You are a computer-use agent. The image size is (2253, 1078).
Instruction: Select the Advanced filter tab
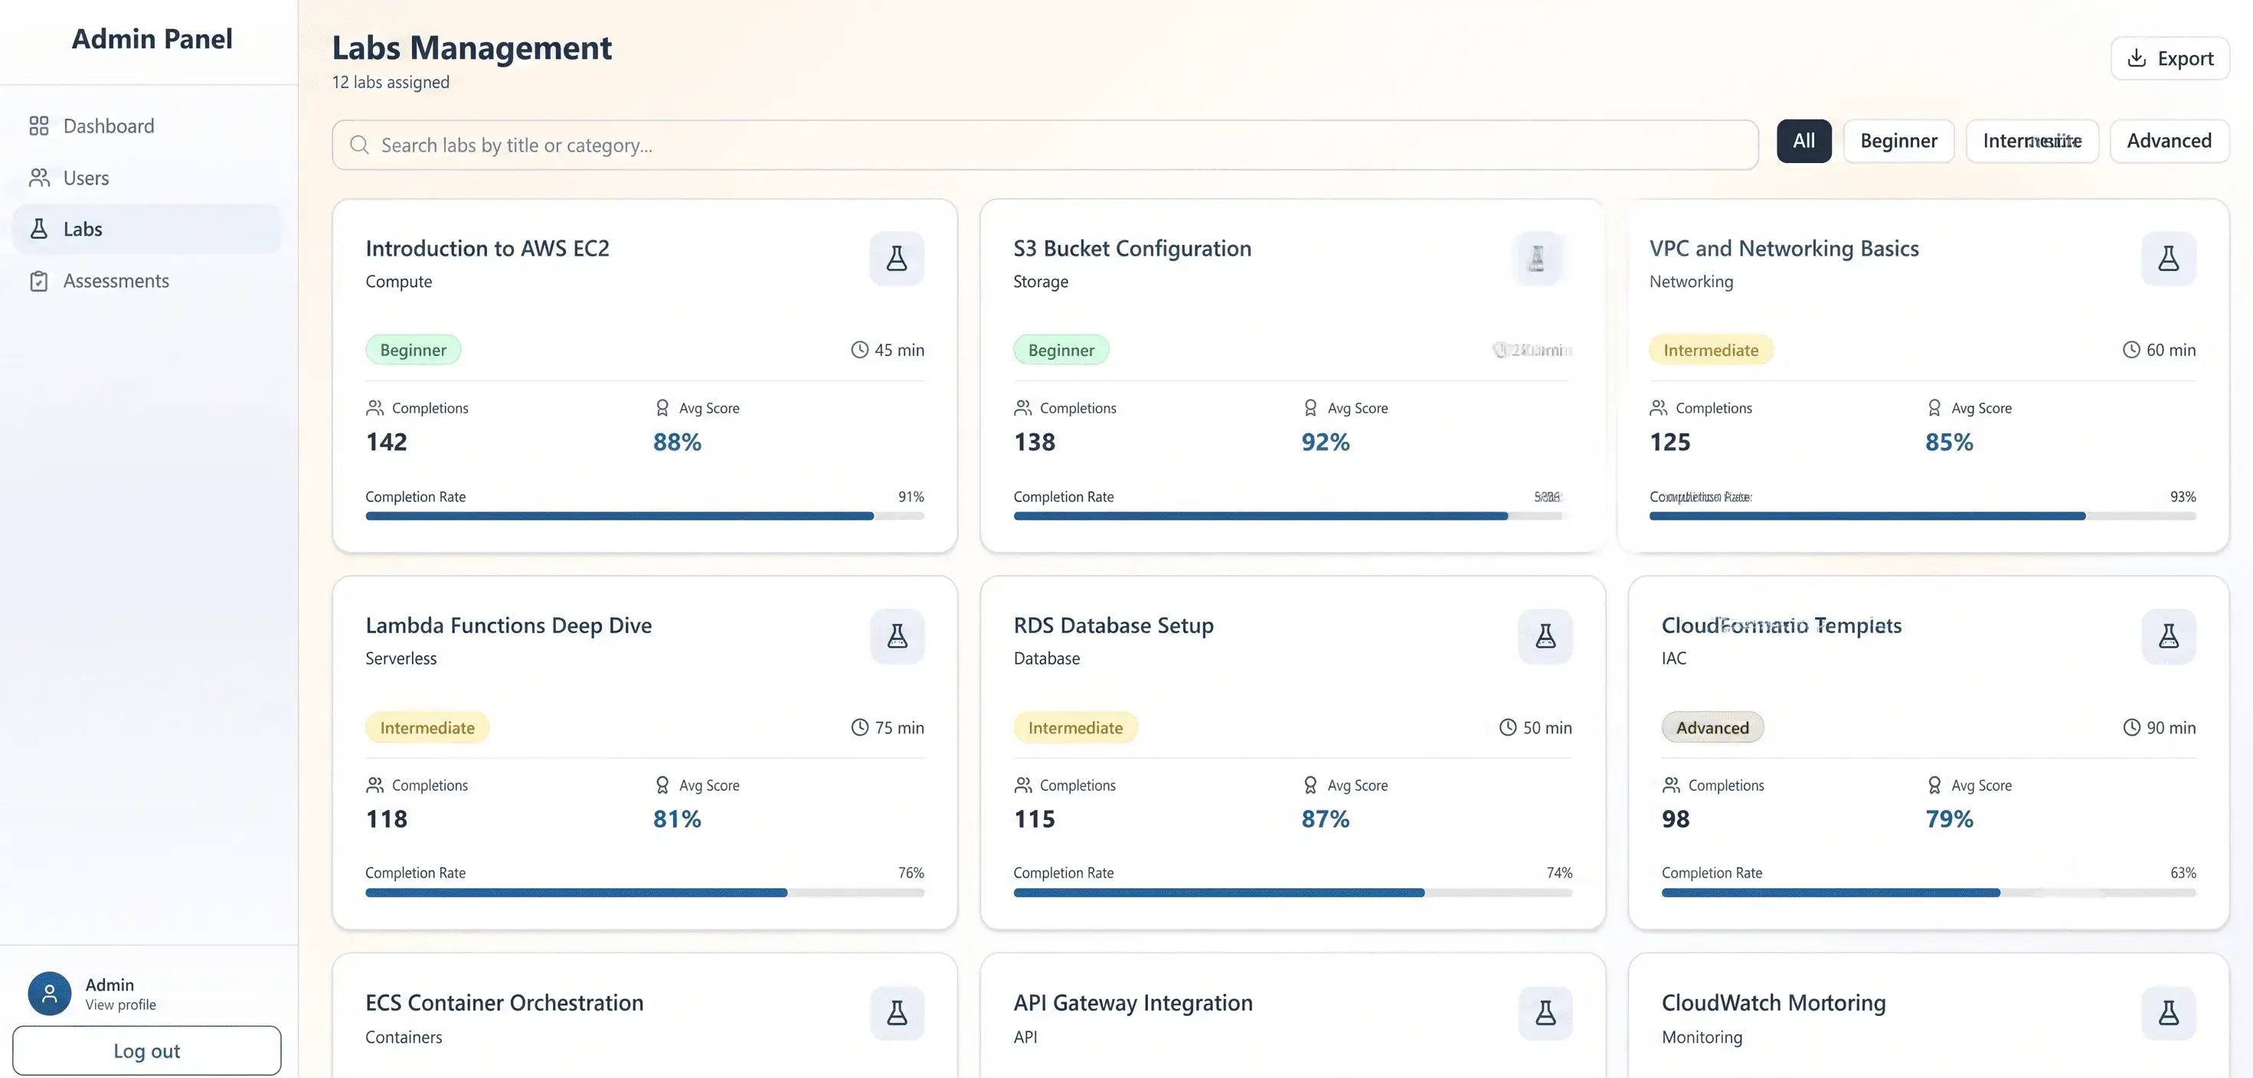point(2169,141)
